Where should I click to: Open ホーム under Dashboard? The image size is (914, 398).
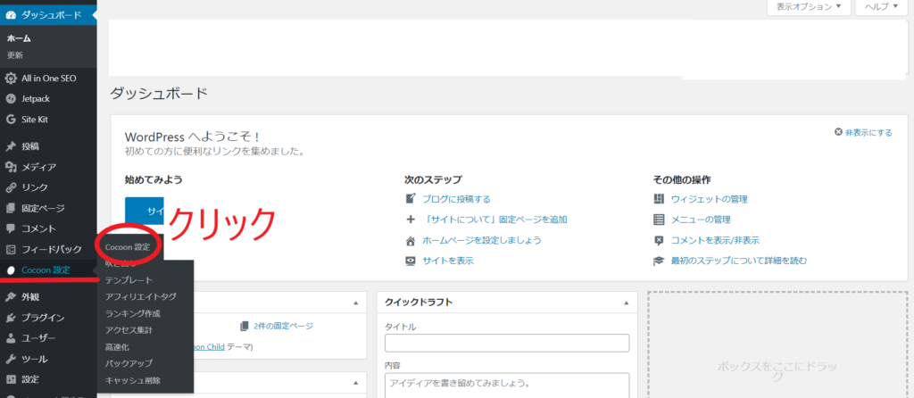click(x=19, y=38)
